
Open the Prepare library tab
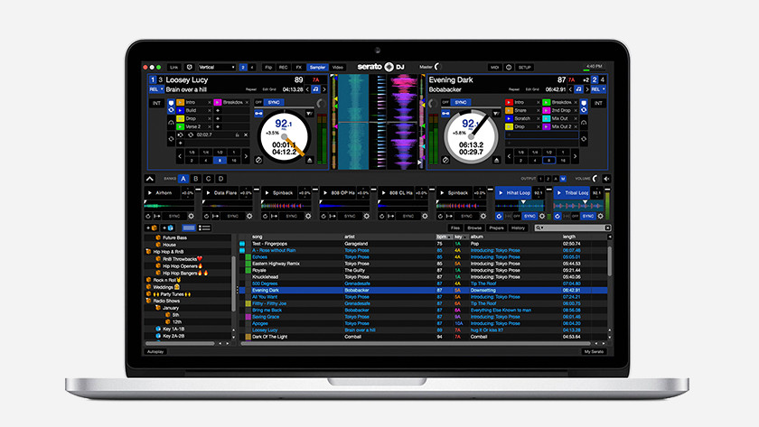[496, 227]
